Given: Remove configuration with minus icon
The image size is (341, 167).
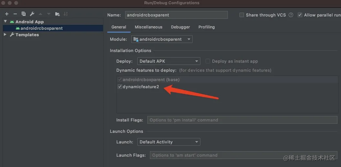Looking at the screenshot, I should click(x=15, y=14).
